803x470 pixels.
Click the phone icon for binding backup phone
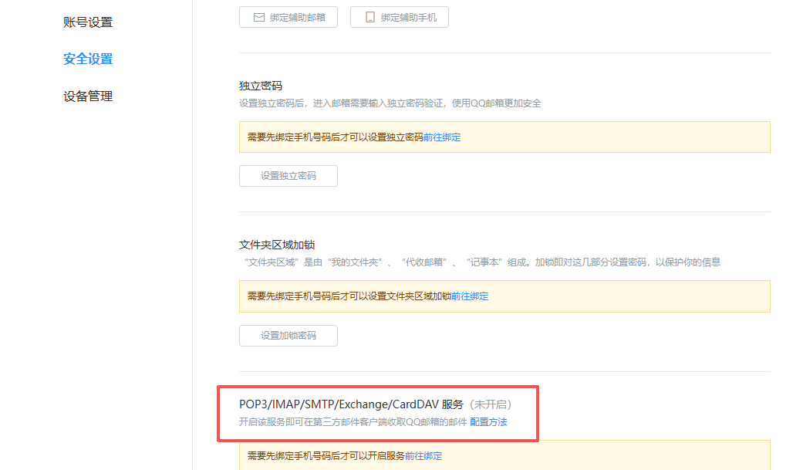click(x=370, y=17)
